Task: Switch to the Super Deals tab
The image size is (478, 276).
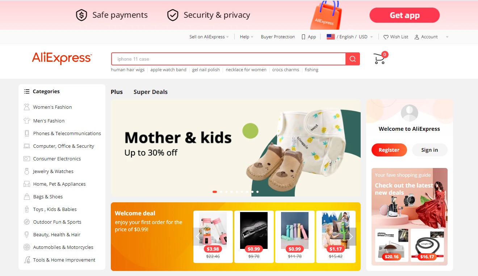Action: tap(151, 92)
